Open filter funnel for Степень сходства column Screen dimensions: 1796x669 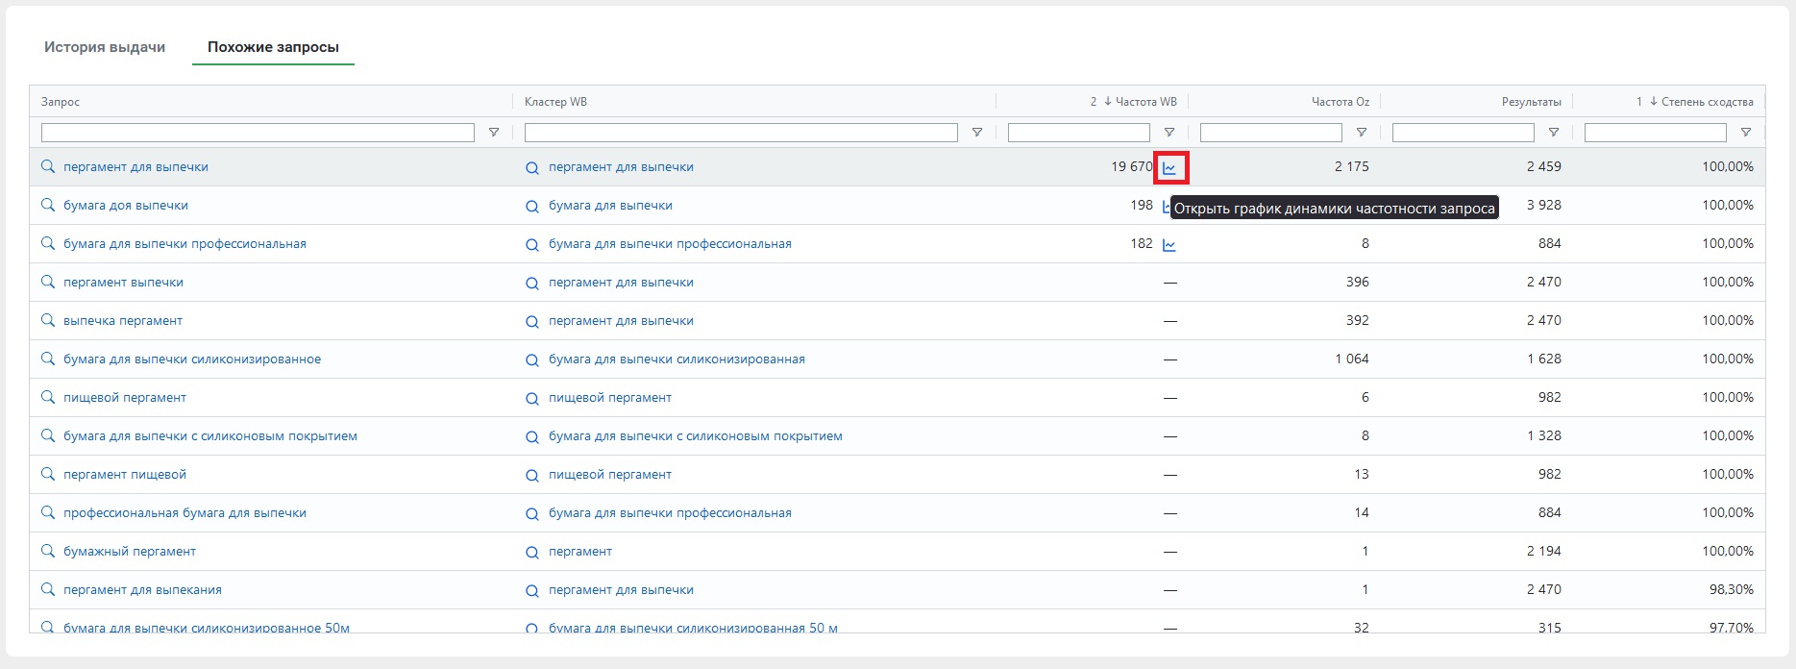[x=1746, y=133]
